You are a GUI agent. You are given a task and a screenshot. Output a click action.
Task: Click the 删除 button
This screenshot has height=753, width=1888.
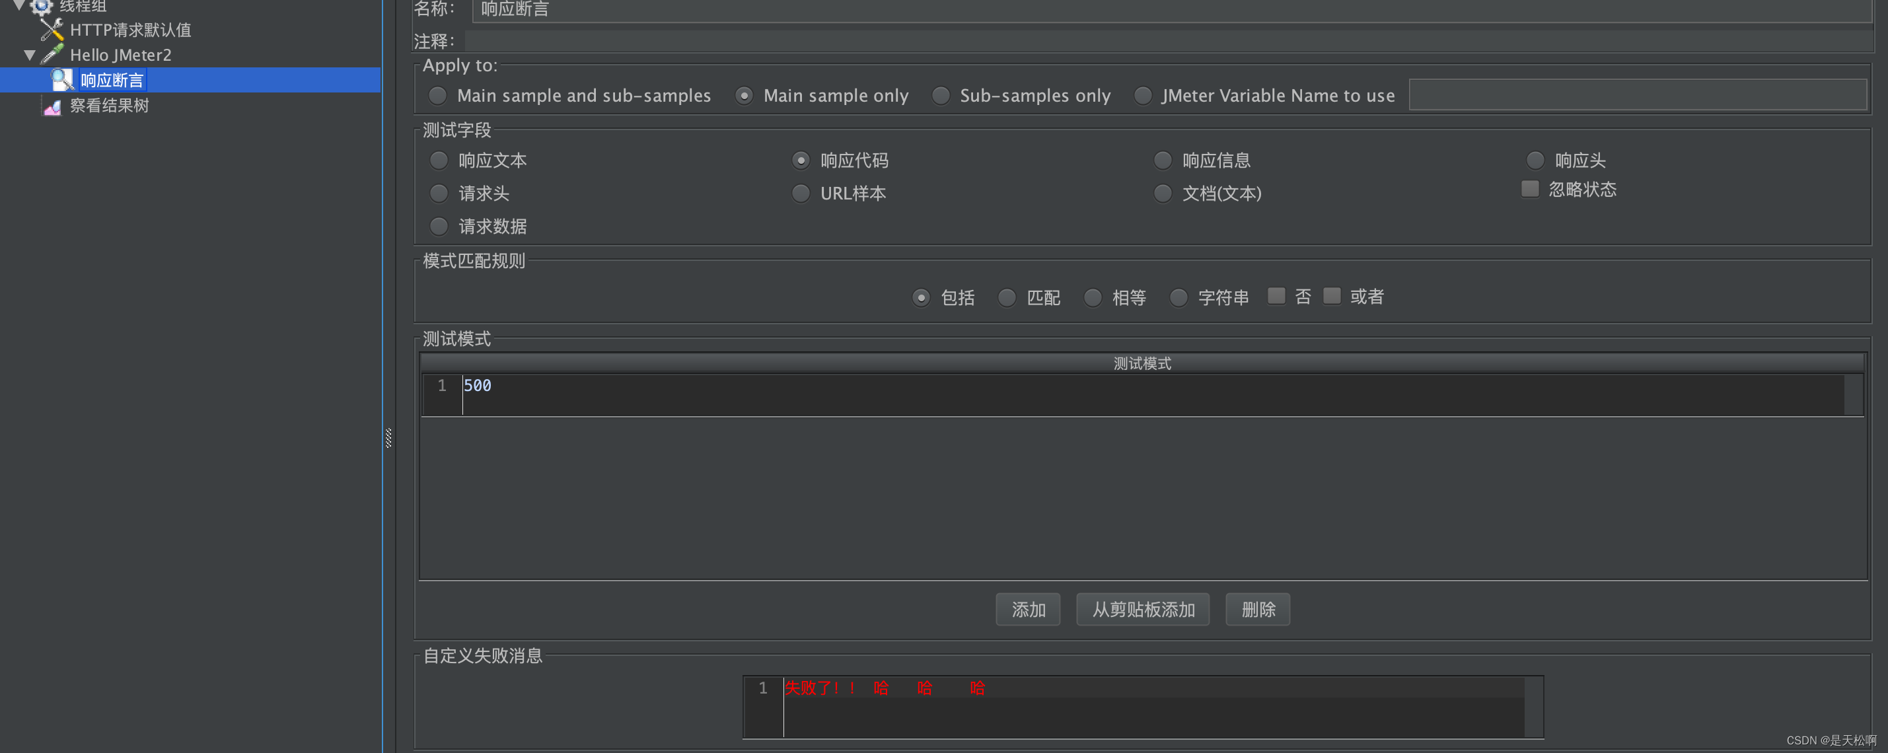(x=1258, y=610)
